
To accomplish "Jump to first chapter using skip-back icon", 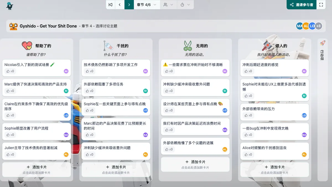I will [111, 5].
